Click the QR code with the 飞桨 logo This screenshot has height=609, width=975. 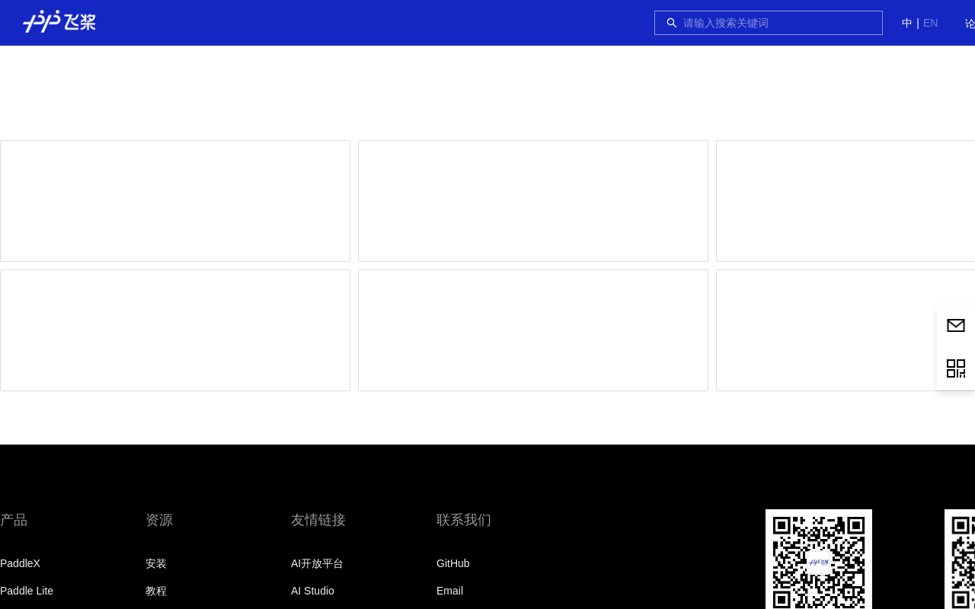coord(819,560)
